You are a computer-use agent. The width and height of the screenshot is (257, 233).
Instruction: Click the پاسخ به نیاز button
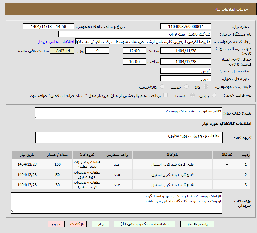pos(197,224)
